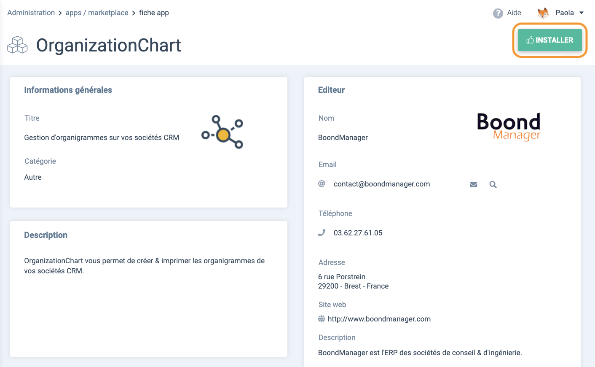This screenshot has height=367, width=595.
Task: Click the fox avatar next to Paola
Action: [543, 13]
